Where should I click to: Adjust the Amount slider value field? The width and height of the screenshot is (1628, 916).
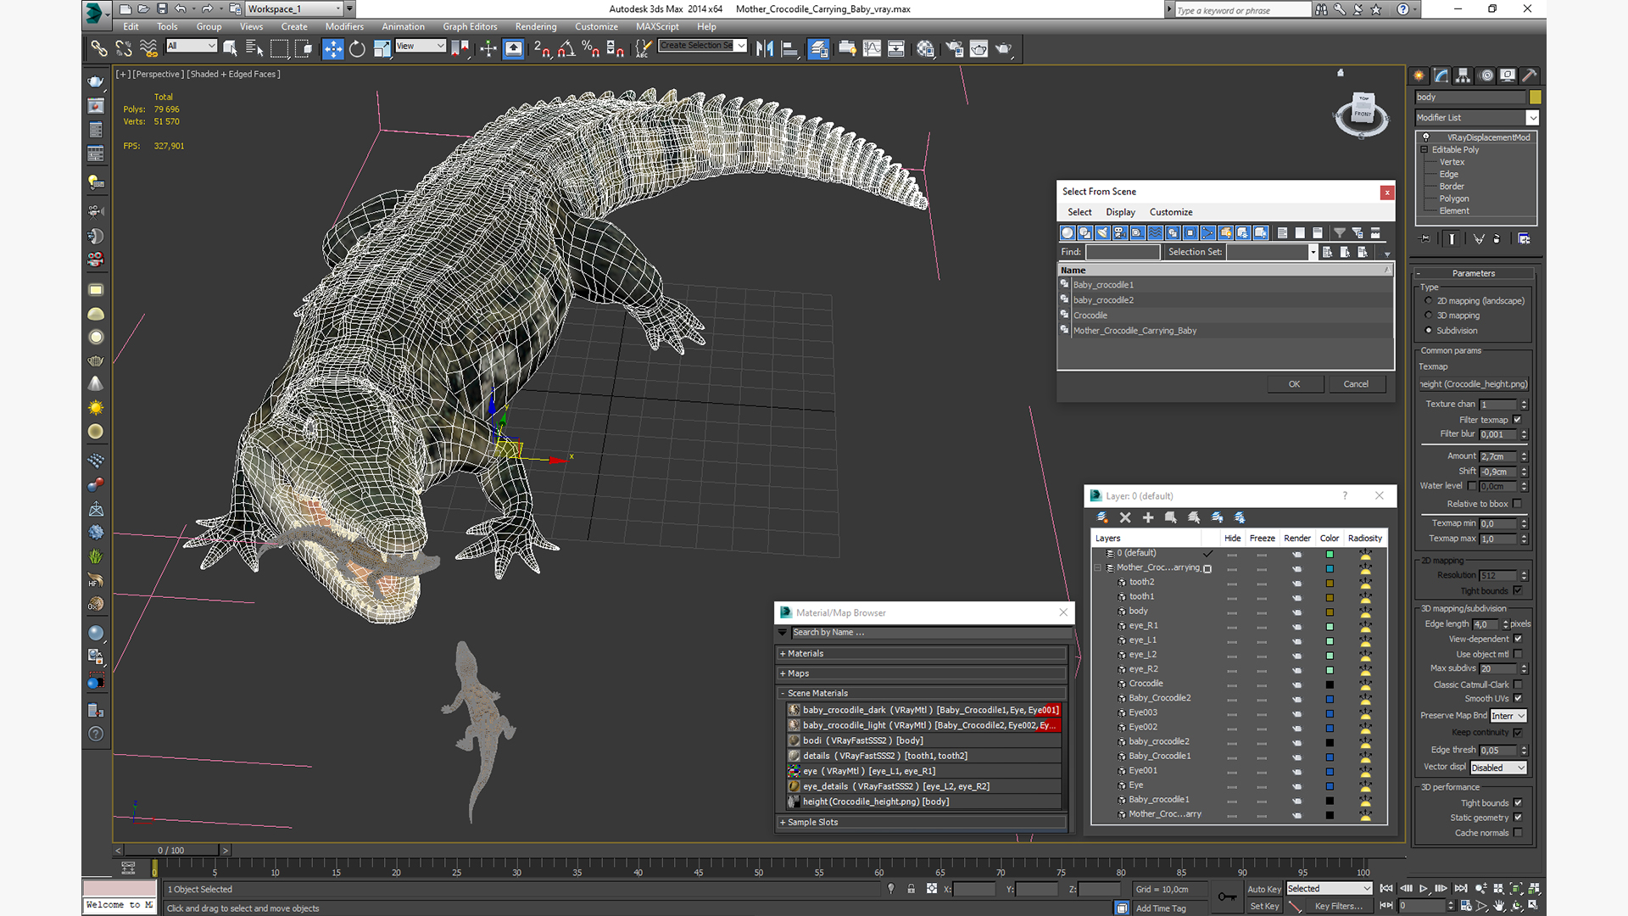[1497, 455]
